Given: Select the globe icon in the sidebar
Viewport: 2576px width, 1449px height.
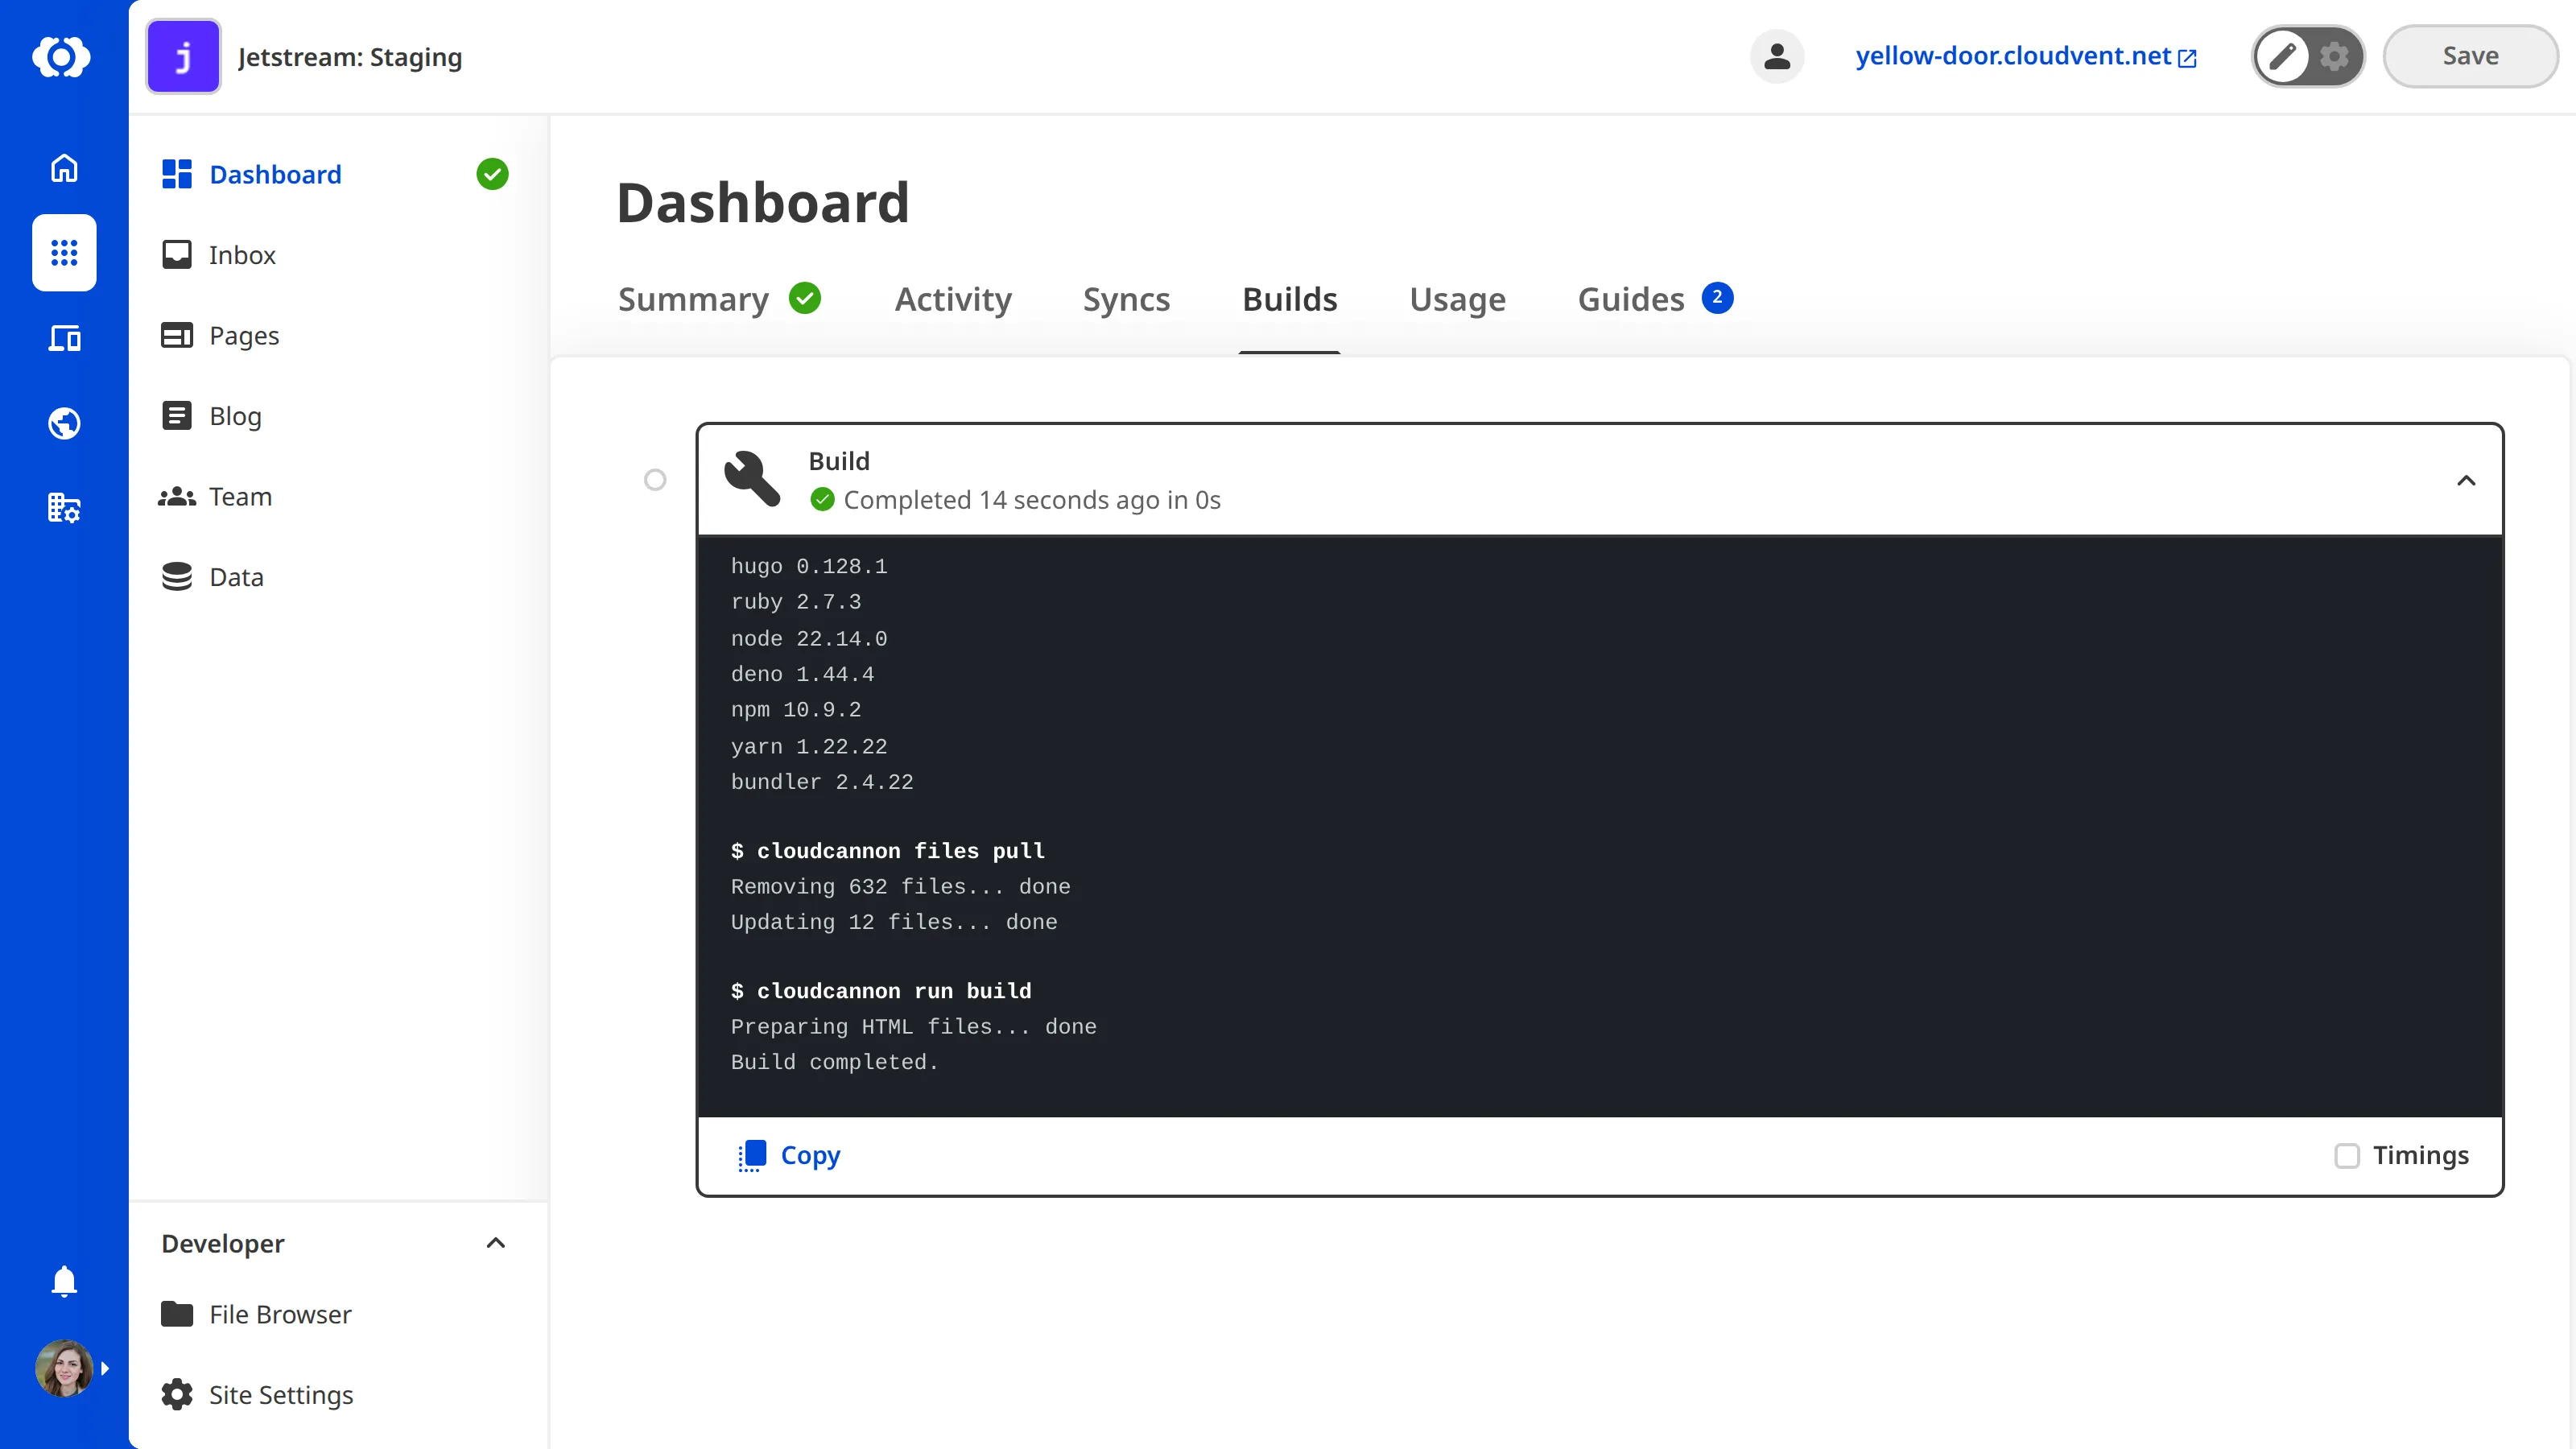Looking at the screenshot, I should click(x=63, y=423).
